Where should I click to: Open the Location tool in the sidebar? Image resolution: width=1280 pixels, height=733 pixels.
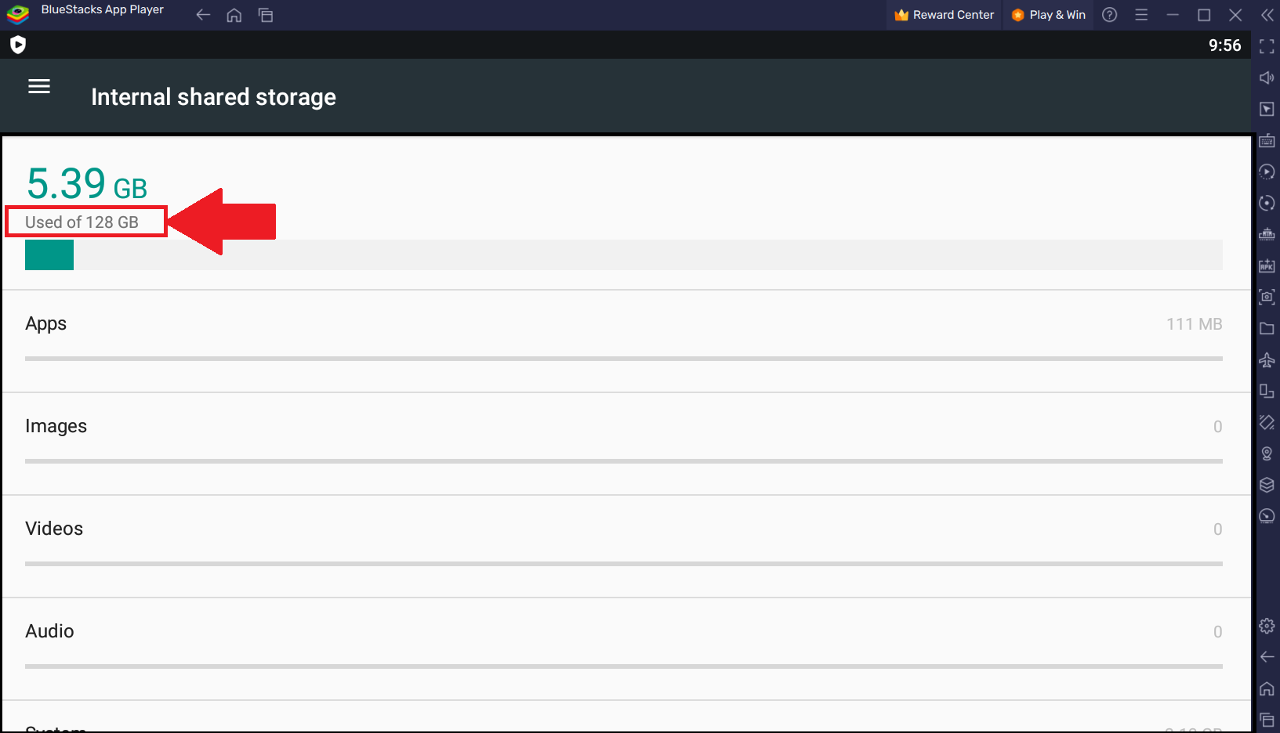click(x=1267, y=453)
